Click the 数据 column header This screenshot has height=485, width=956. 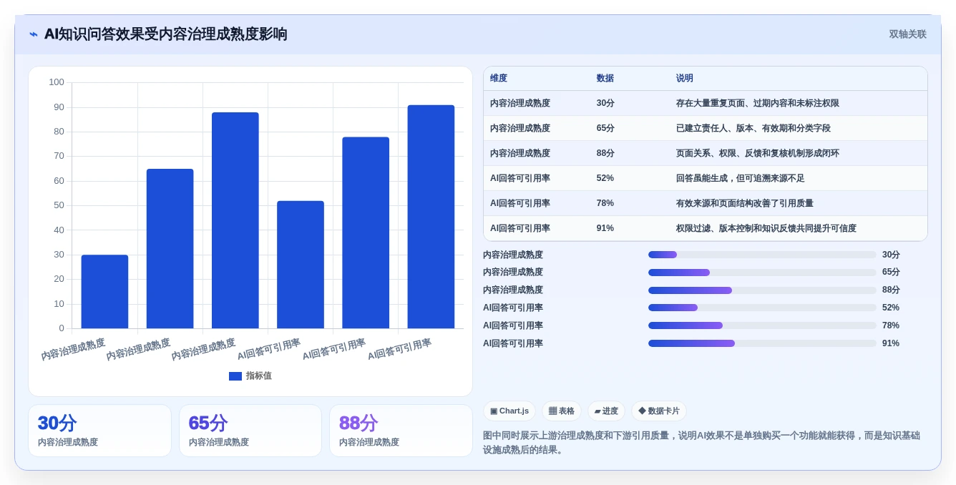point(605,79)
